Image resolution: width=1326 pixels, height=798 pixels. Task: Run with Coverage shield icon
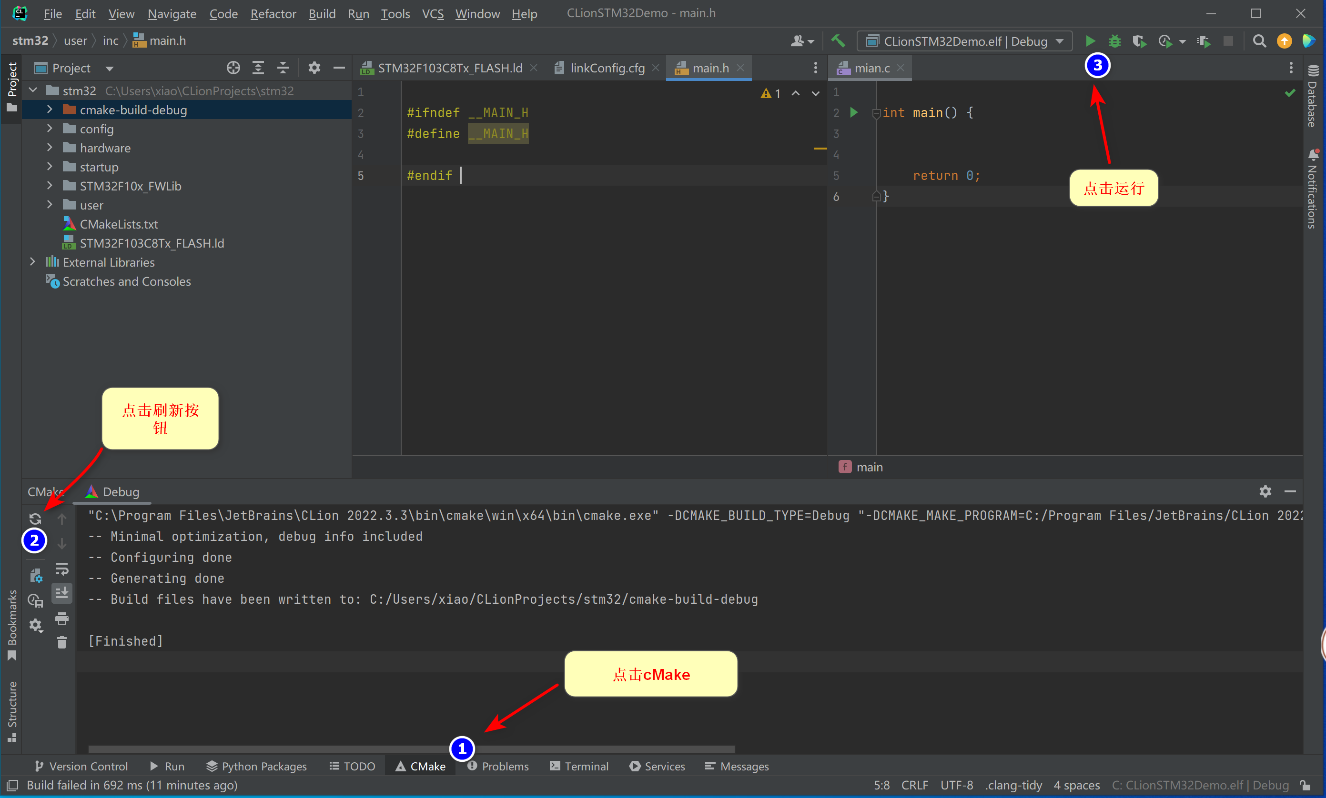point(1139,41)
